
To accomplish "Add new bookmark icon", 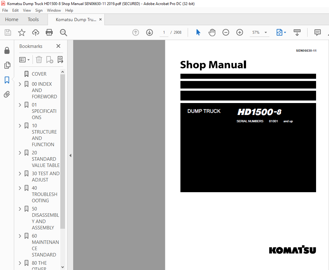I will tap(50, 60).
